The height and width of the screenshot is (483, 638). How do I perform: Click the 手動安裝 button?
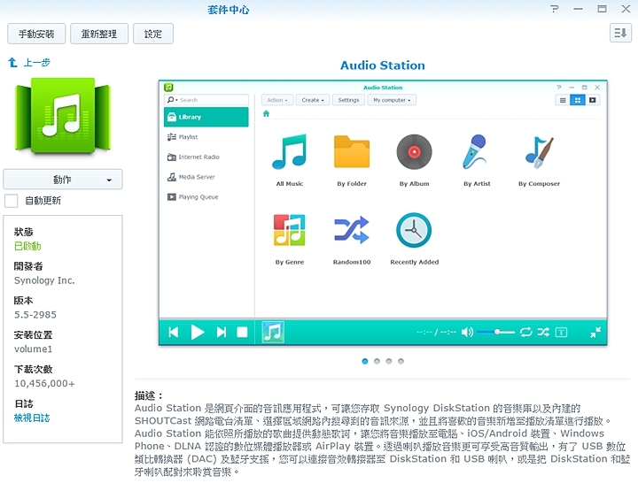(36, 34)
